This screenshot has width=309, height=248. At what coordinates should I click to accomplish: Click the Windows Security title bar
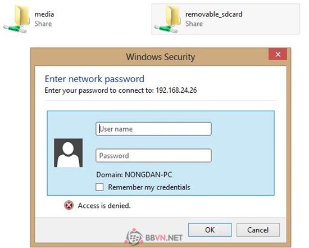[x=161, y=57]
